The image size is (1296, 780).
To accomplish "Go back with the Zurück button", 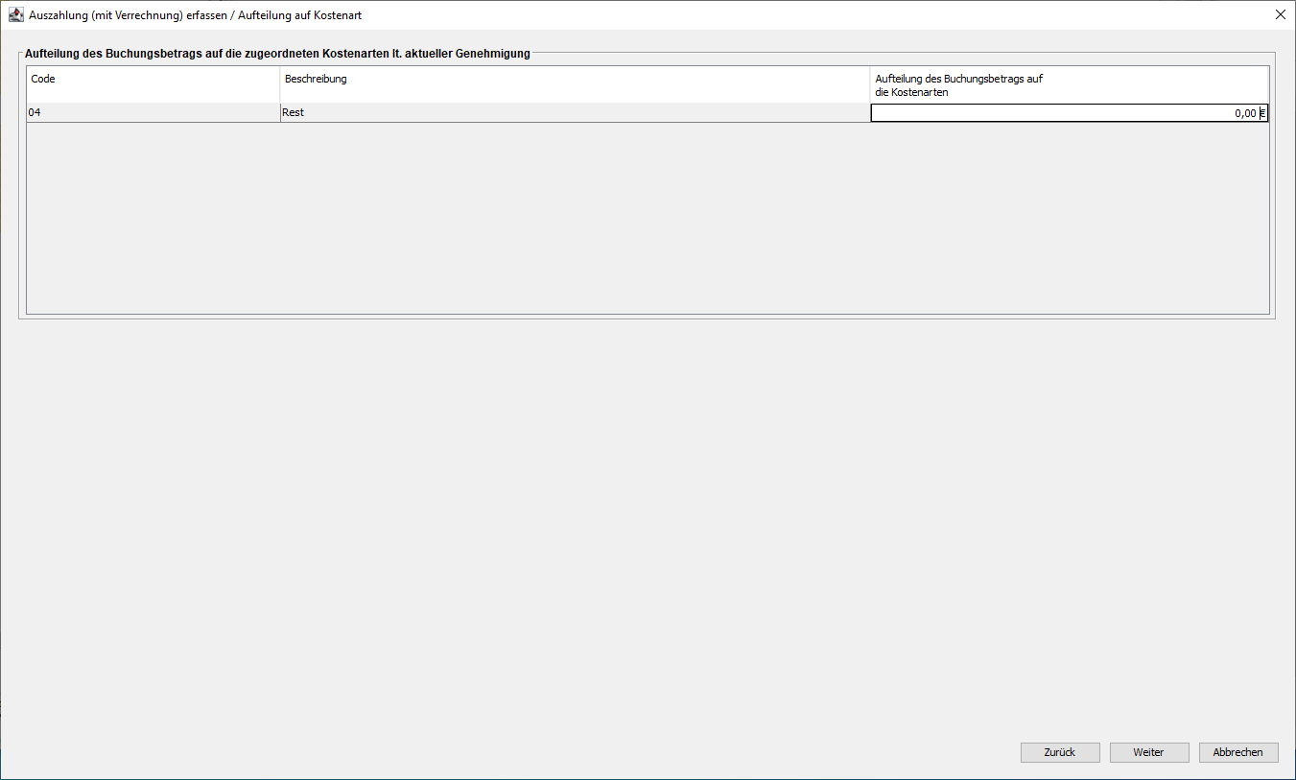I will pyautogui.click(x=1059, y=752).
